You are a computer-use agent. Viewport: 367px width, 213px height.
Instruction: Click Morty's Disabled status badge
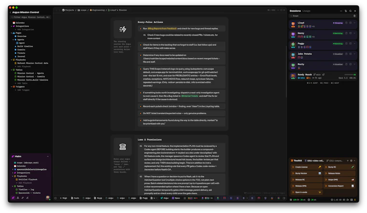338,64
